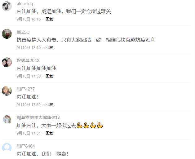Click 回复 under the 17:31 comment

tap(49, 133)
